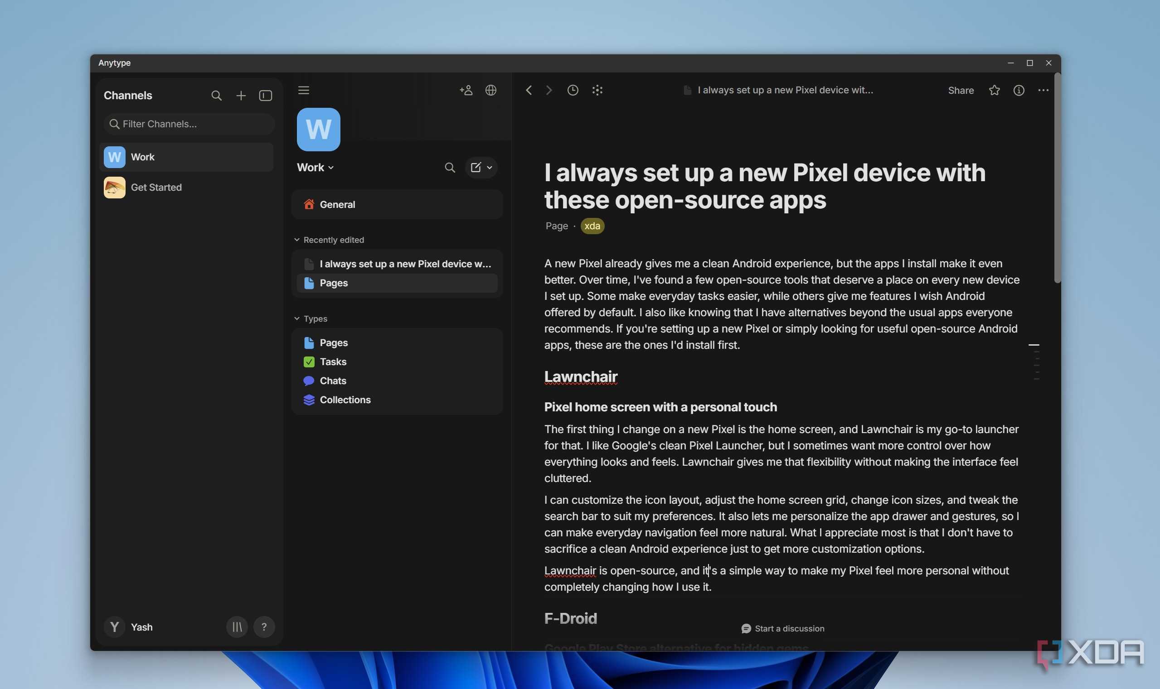This screenshot has width=1160, height=689.
Task: Open Pages under Types
Action: click(397, 342)
